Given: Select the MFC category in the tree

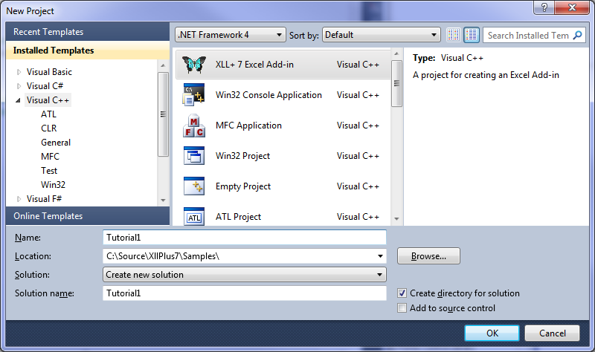Looking at the screenshot, I should [50, 157].
